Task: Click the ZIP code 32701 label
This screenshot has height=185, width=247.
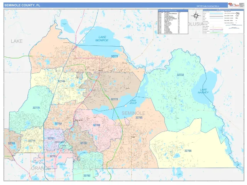Action: [x=51, y=138]
